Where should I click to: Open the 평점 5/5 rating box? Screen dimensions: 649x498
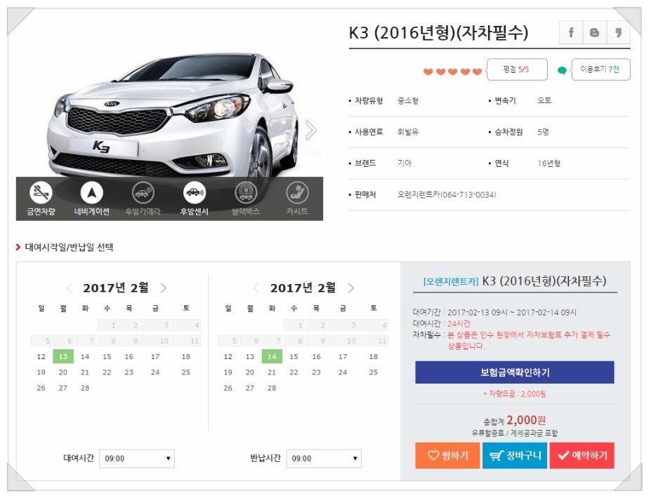[x=517, y=69]
